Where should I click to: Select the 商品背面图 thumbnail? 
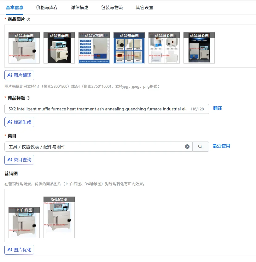(59, 48)
